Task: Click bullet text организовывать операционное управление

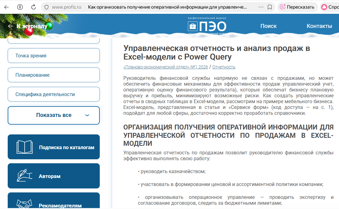Action: (x=236, y=200)
